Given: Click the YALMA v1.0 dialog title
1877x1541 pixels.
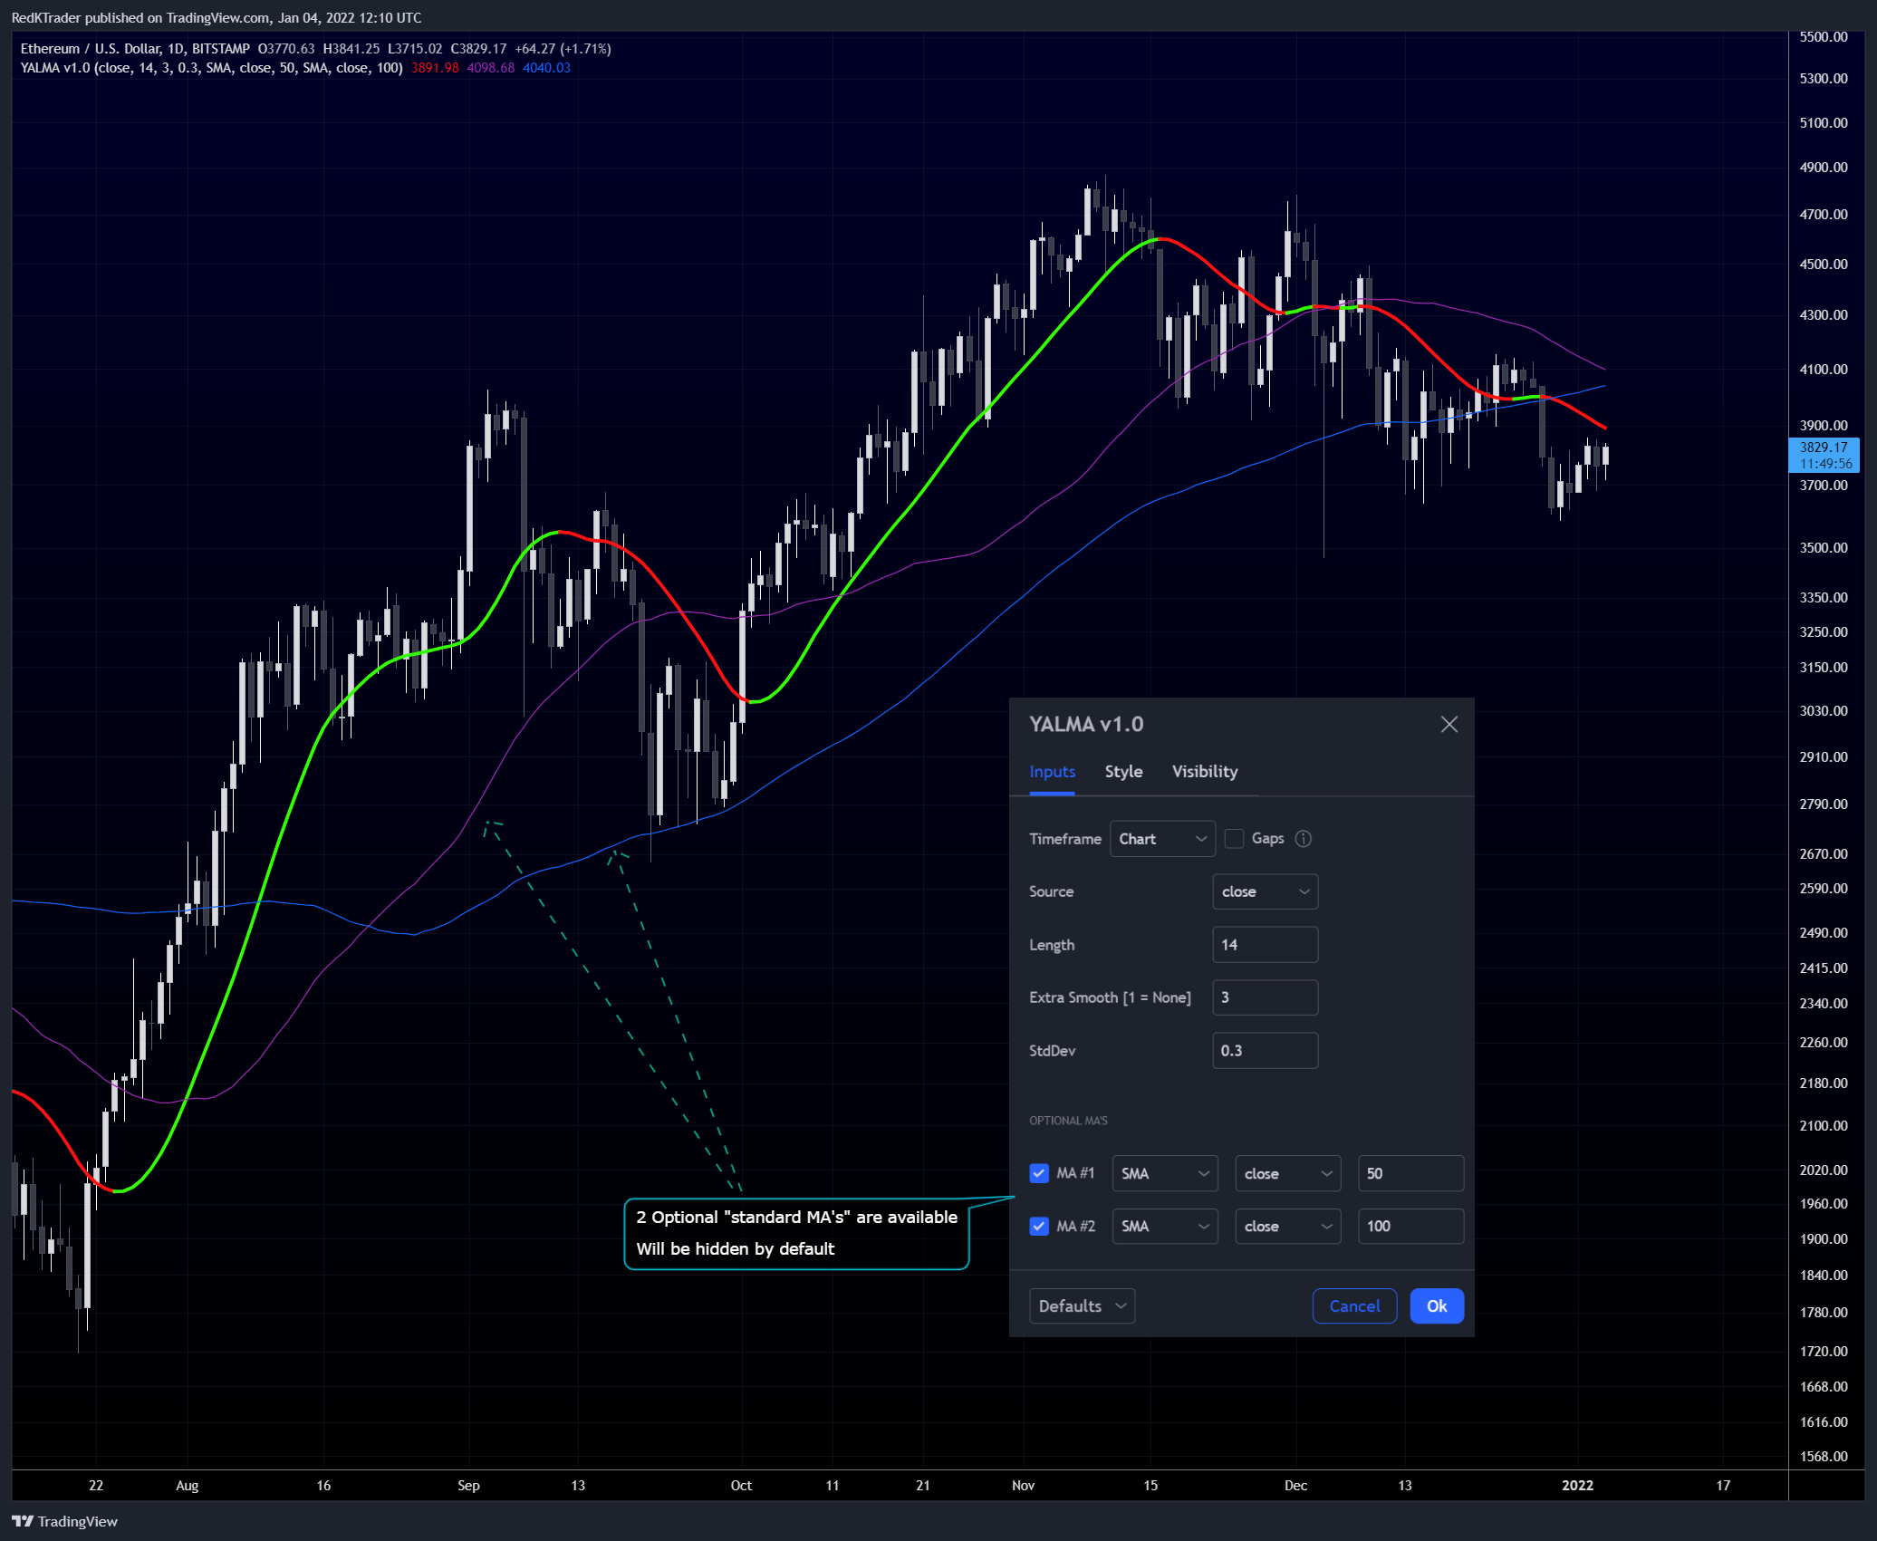Looking at the screenshot, I should 1086,724.
